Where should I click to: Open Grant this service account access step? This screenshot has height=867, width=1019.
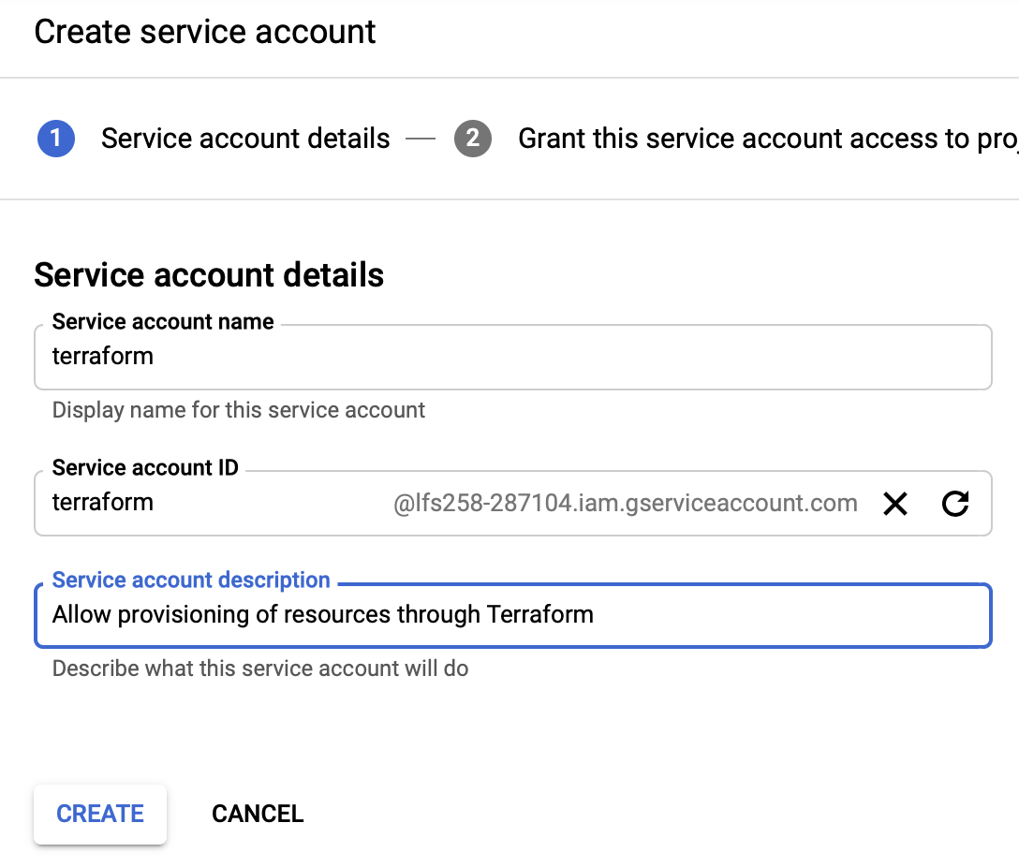click(x=767, y=139)
